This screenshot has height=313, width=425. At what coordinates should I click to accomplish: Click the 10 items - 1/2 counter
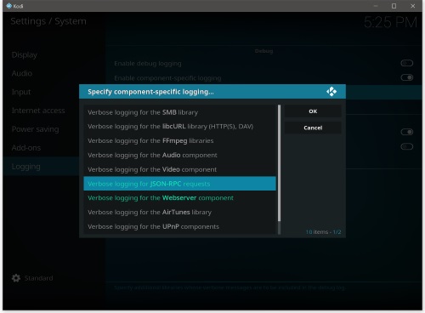coord(323,232)
